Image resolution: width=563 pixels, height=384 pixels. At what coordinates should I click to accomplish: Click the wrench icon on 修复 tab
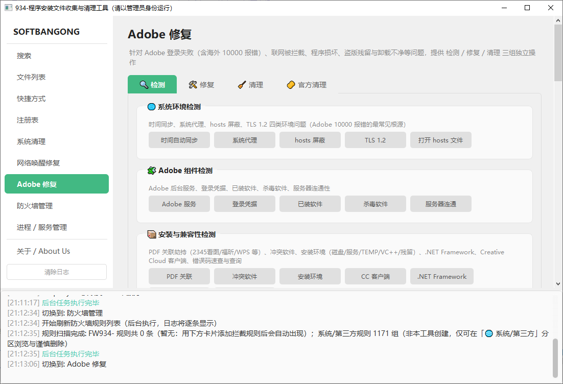[193, 85]
